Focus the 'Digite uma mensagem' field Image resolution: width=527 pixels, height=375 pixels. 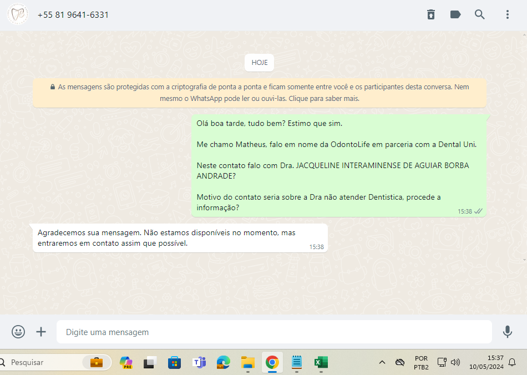[x=274, y=332]
